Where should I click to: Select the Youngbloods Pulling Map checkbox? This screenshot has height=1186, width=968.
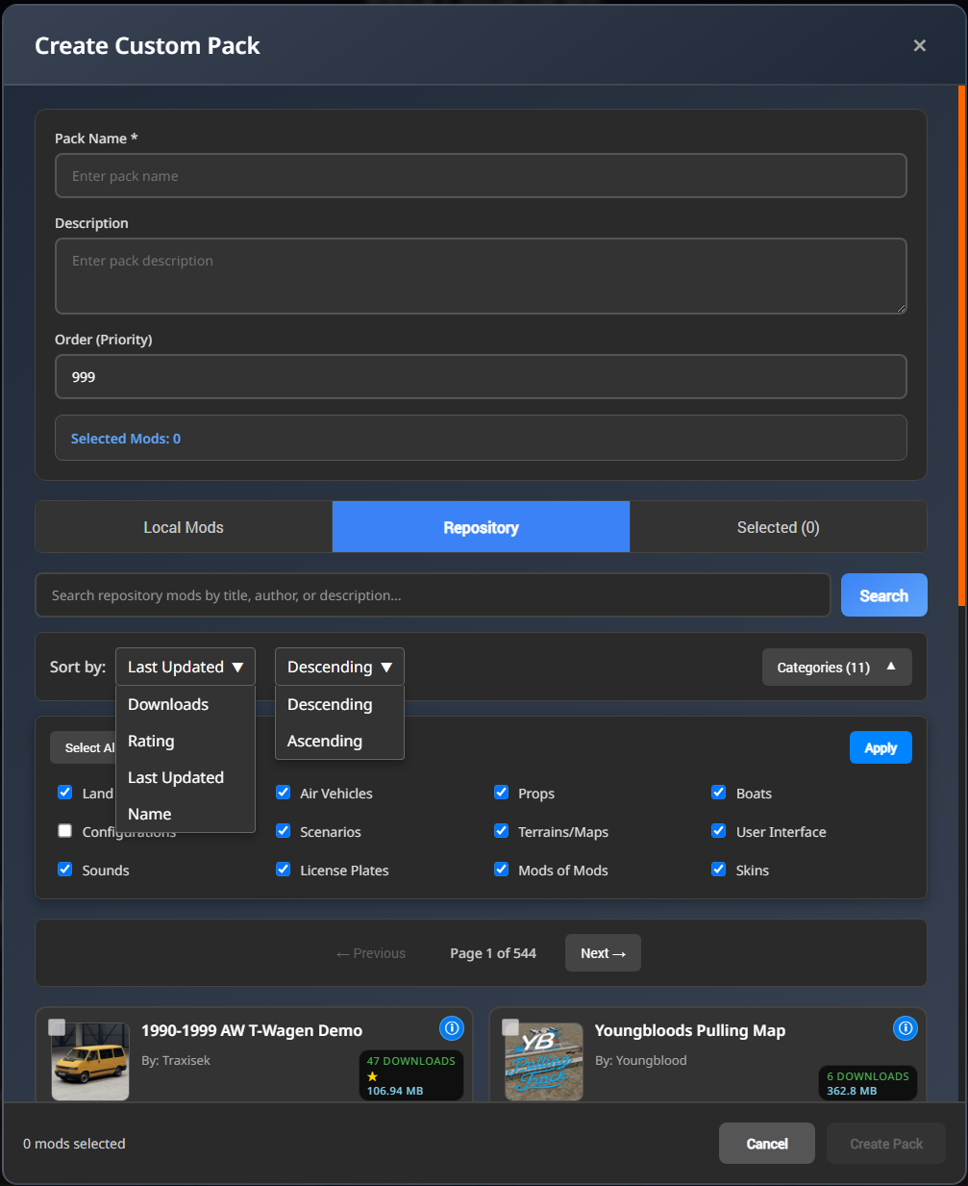[510, 1027]
